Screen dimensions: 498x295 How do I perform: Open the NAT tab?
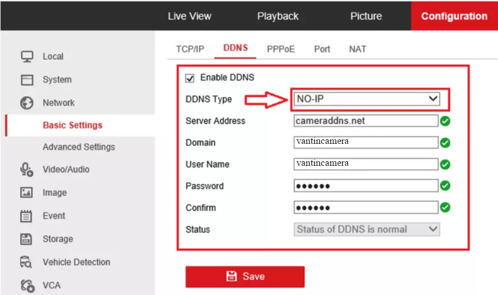pos(357,49)
